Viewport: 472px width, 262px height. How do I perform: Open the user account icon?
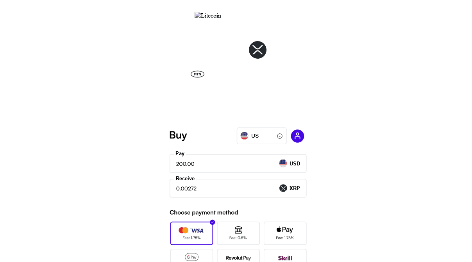pos(297,136)
